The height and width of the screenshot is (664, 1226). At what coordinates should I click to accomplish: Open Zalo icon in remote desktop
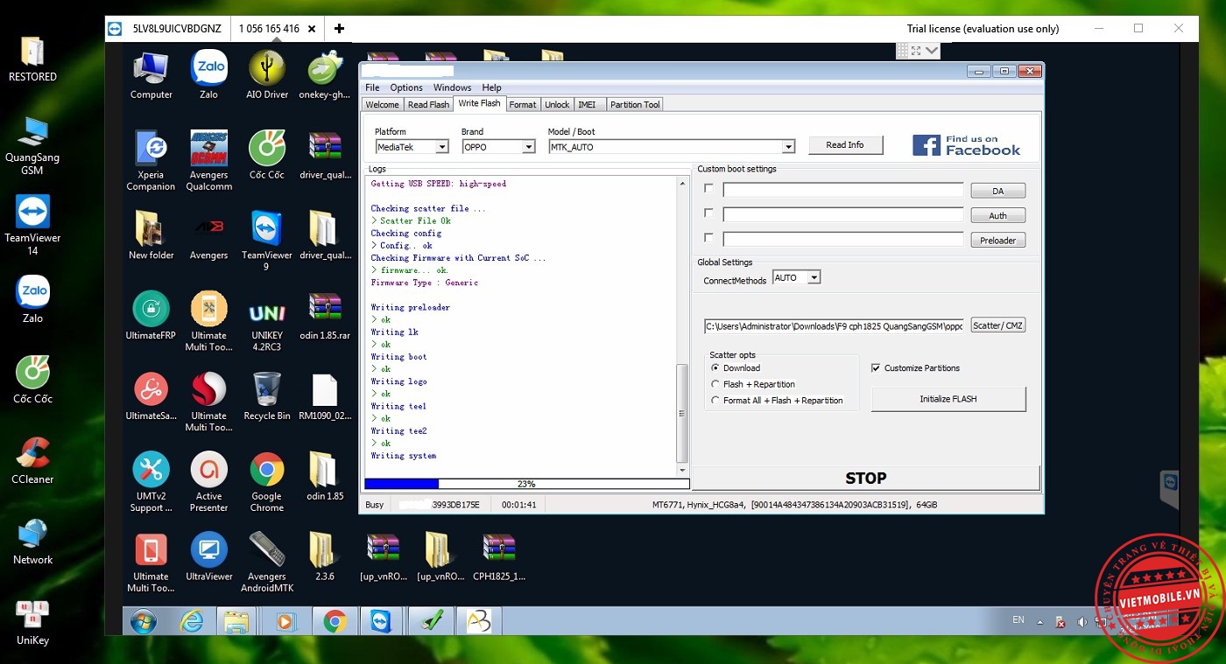(208, 75)
